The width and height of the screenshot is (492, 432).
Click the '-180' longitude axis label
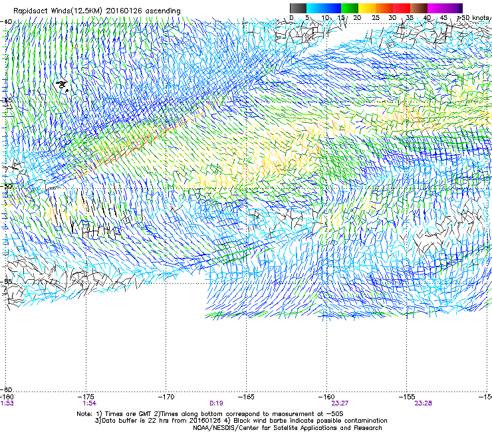point(7,397)
